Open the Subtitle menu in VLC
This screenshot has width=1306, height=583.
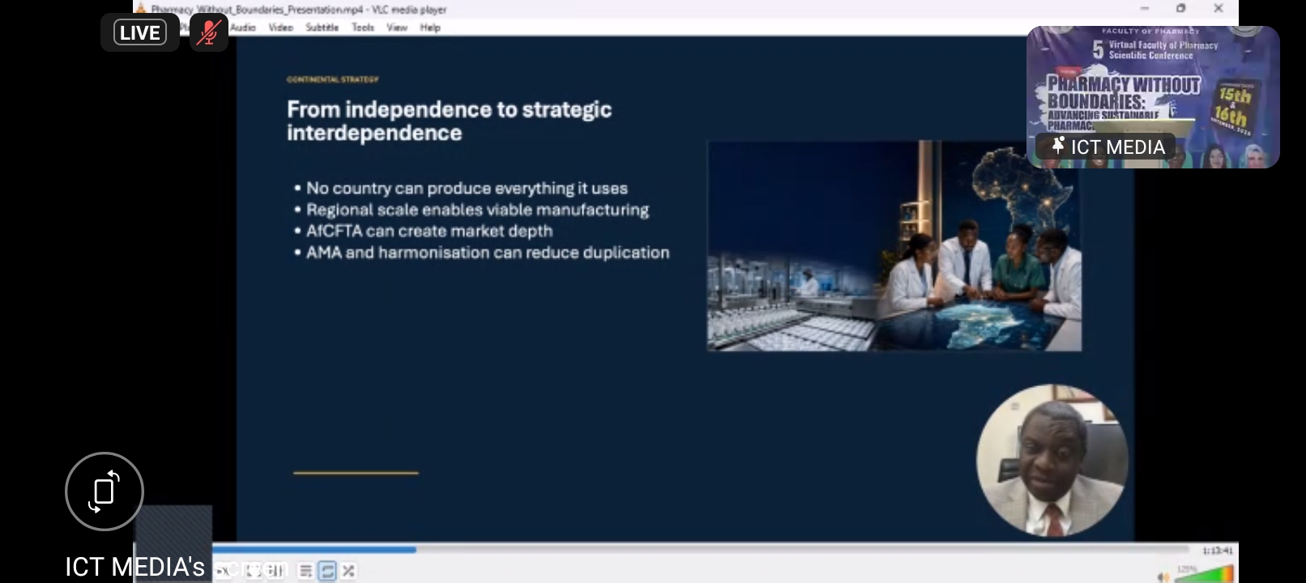pyautogui.click(x=322, y=28)
